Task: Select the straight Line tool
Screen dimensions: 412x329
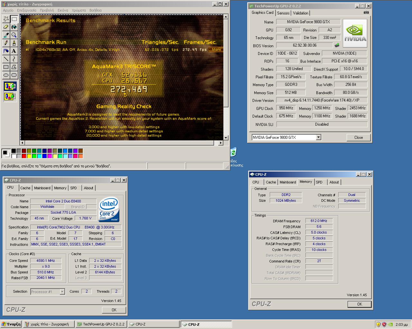Action: pos(6,59)
